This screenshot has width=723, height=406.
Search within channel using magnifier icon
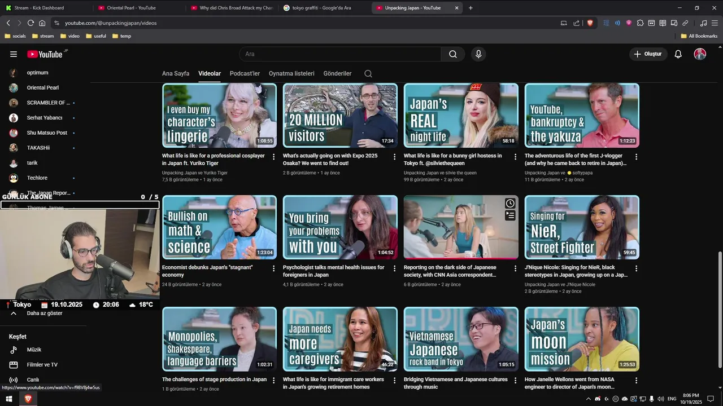coord(368,74)
